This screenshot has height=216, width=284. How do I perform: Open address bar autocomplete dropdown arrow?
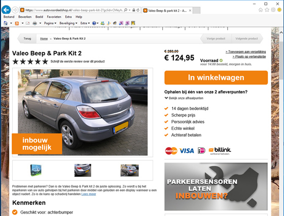tap(129, 10)
